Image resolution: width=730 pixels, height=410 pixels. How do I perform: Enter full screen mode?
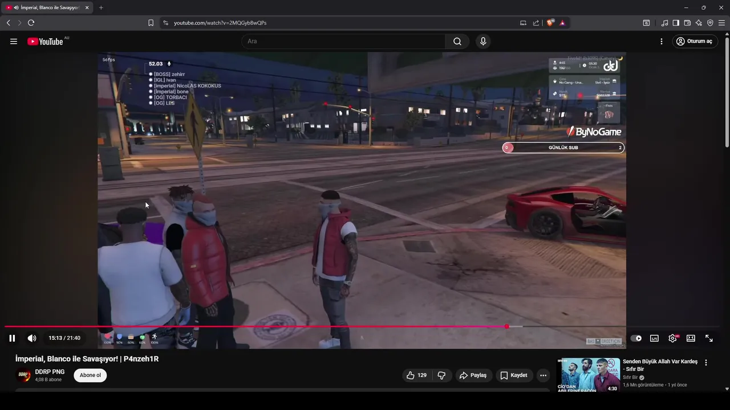pyautogui.click(x=709, y=338)
